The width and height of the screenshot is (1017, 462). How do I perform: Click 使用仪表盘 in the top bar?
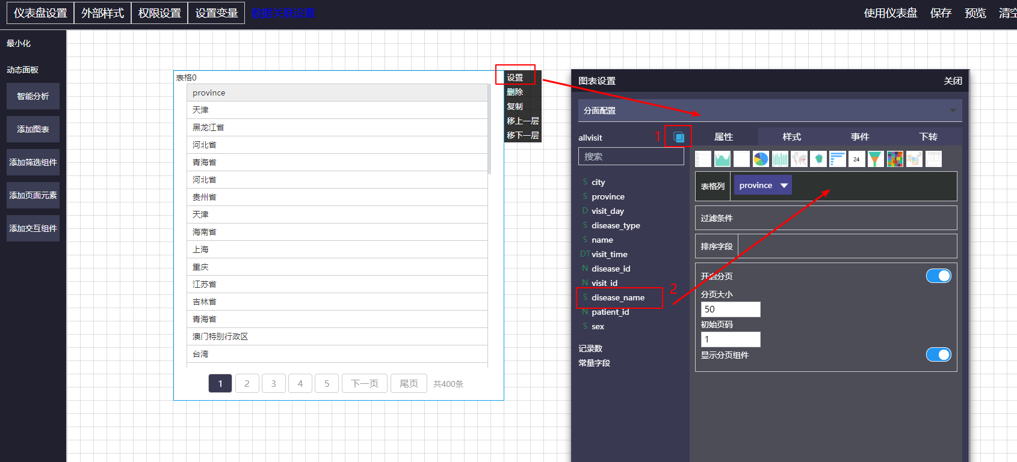tap(891, 13)
